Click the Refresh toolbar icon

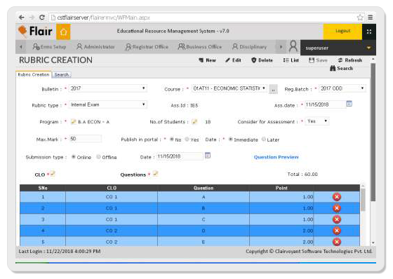pos(340,60)
